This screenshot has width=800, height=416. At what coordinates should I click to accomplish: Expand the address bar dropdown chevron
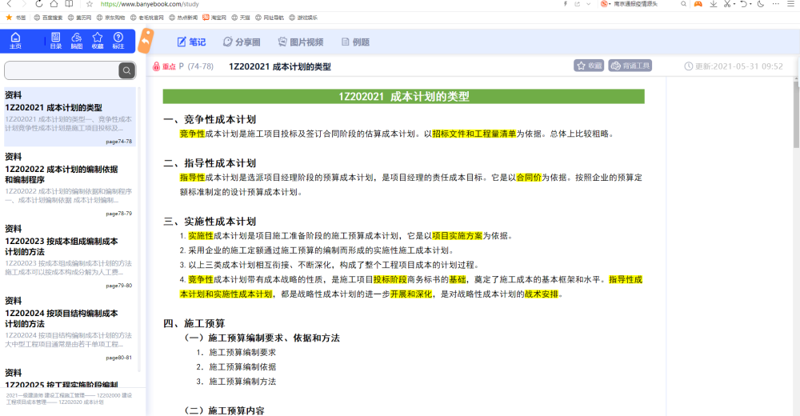tap(588, 3)
